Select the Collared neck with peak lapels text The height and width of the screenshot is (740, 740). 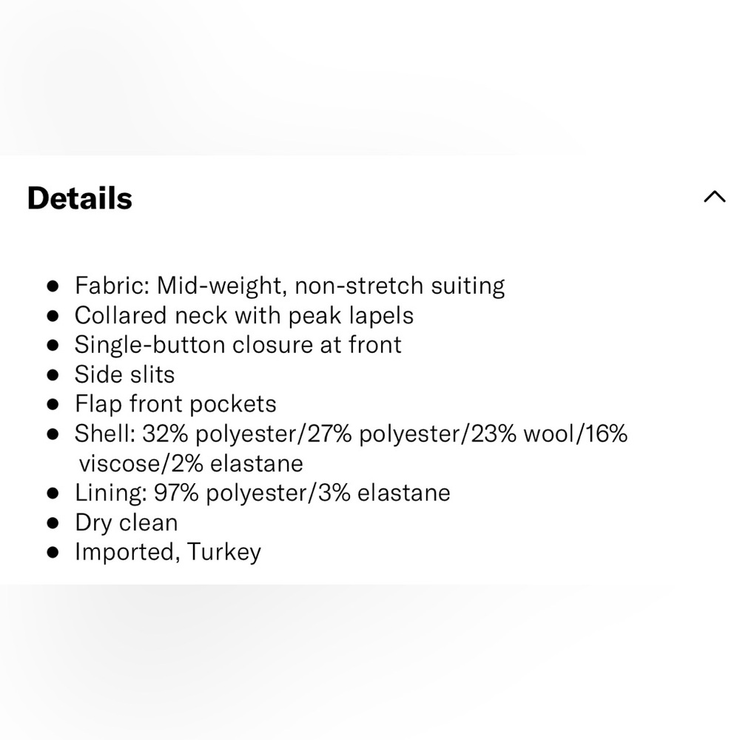click(243, 315)
